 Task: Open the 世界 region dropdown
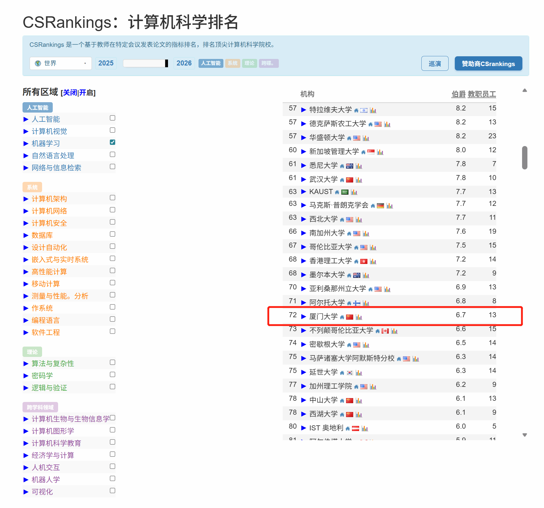(61, 63)
